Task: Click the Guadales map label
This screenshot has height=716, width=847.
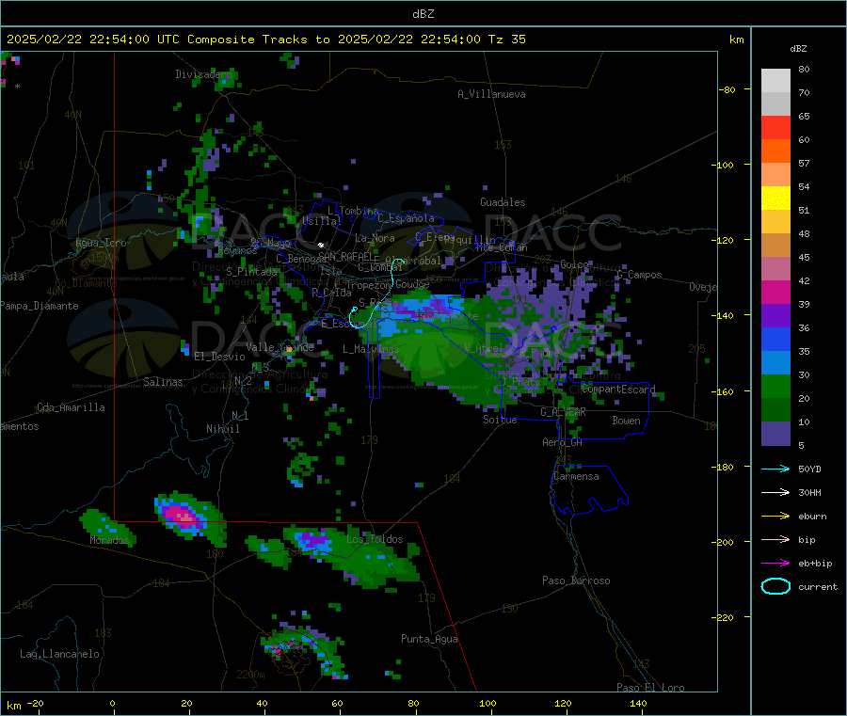Action: click(x=503, y=202)
